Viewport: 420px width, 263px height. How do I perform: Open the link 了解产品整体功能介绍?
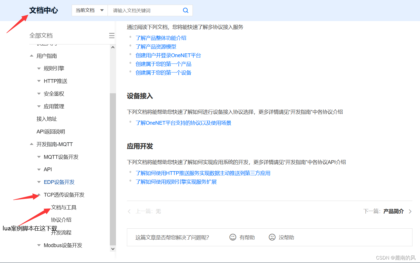point(161,38)
